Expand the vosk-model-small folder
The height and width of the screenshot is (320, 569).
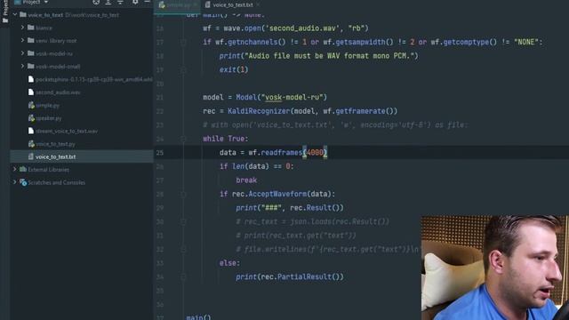pyautogui.click(x=22, y=66)
